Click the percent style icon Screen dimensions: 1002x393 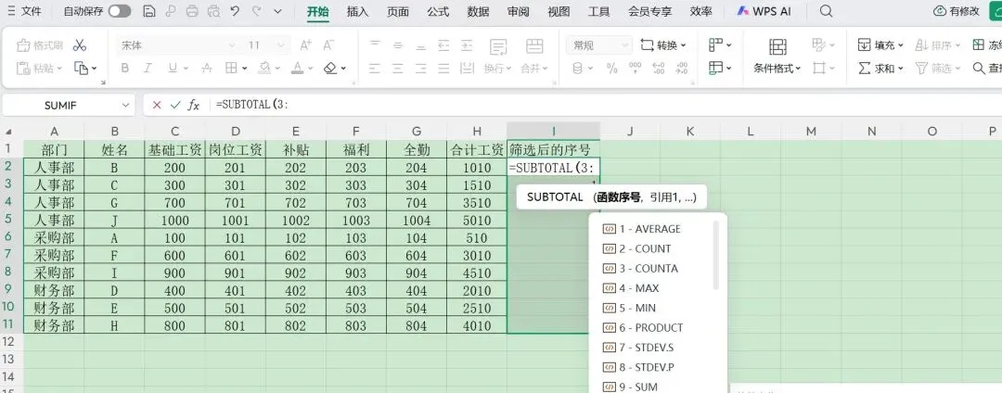(611, 69)
